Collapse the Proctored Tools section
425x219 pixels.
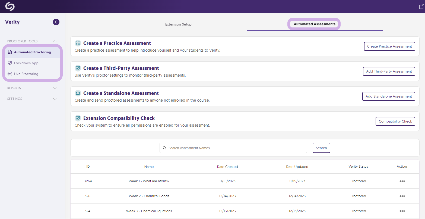pyautogui.click(x=55, y=41)
